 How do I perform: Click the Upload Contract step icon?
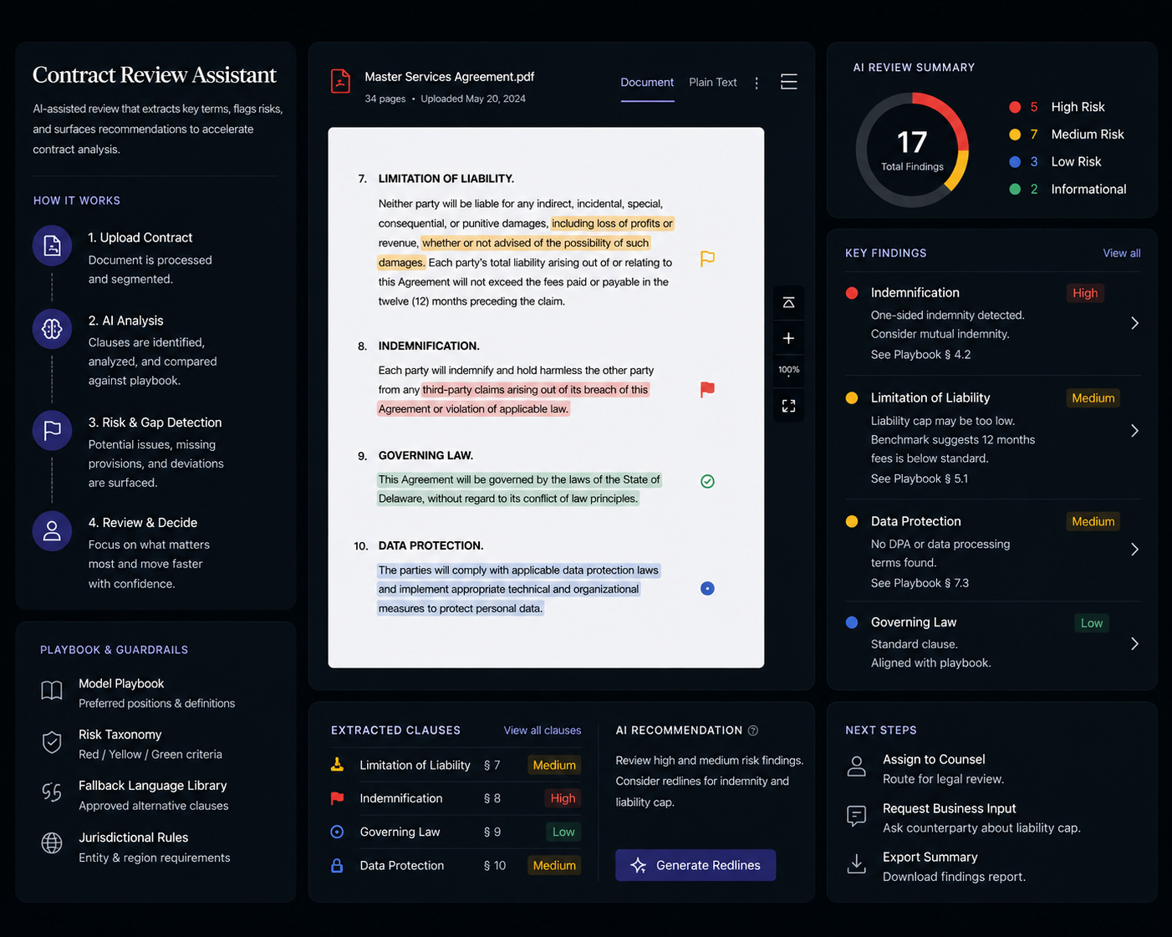(x=52, y=246)
